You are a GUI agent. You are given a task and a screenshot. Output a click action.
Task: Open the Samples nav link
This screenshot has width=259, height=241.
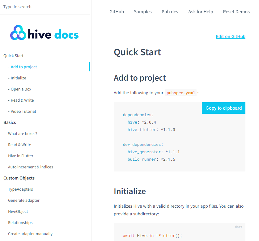(x=143, y=12)
